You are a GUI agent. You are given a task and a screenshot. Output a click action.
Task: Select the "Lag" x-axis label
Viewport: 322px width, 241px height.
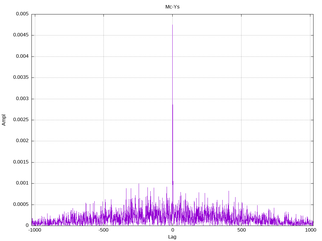pyautogui.click(x=172, y=237)
